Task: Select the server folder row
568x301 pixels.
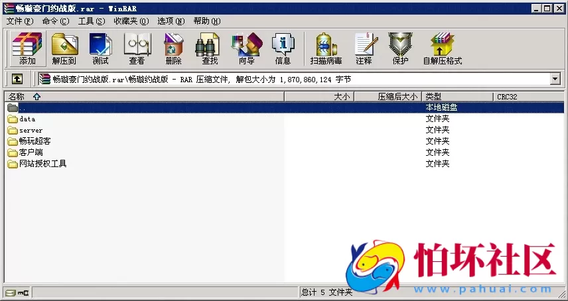Action: coord(31,131)
